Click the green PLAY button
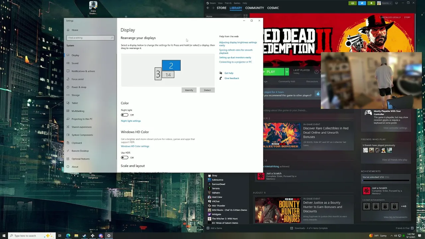425x239 pixels. click(x=274, y=71)
